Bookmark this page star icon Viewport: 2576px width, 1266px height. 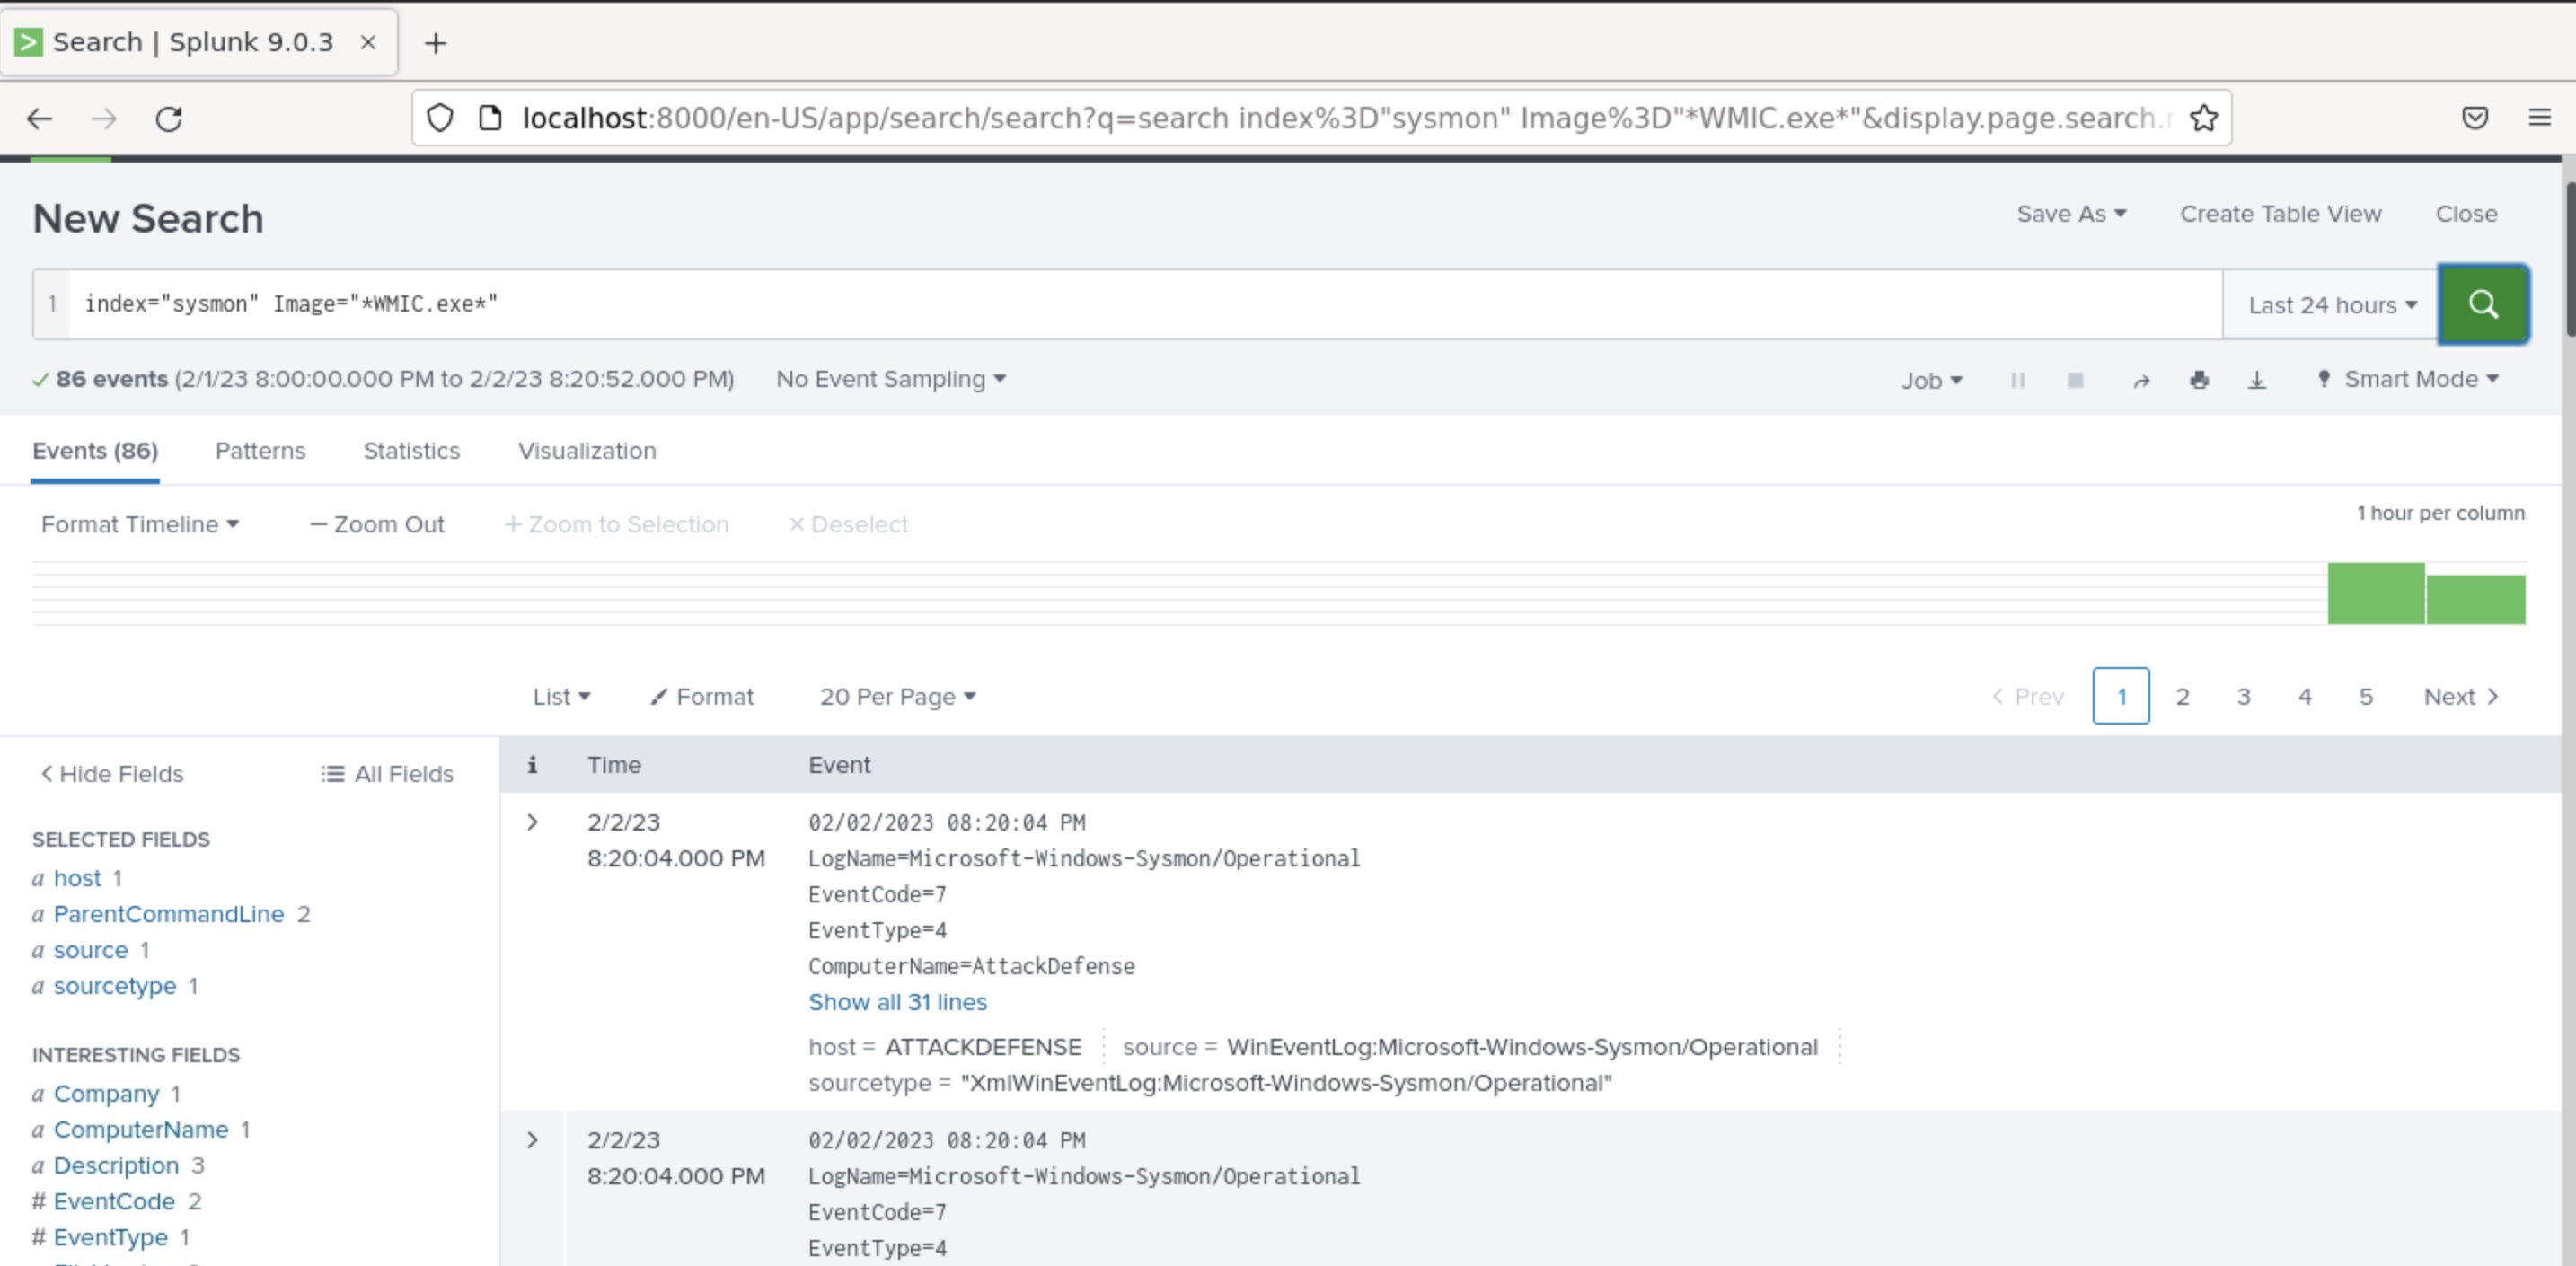click(x=2203, y=118)
